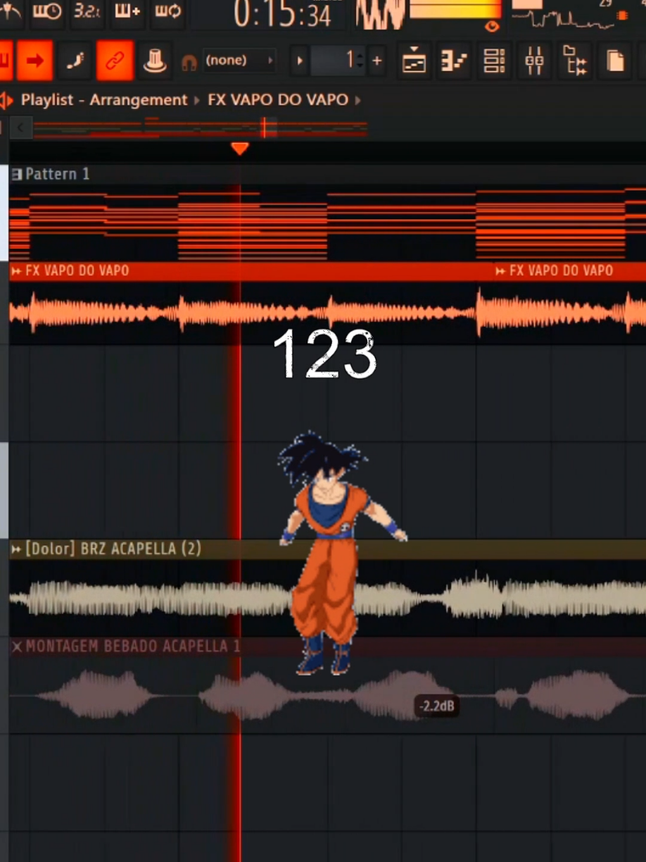
Task: Toggle the multilink to controllers link icon
Action: [x=115, y=61]
